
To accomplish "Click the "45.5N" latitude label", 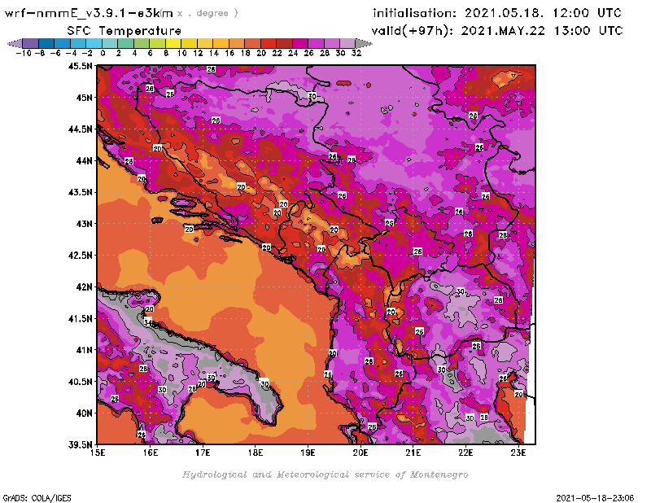I will 80,66.
